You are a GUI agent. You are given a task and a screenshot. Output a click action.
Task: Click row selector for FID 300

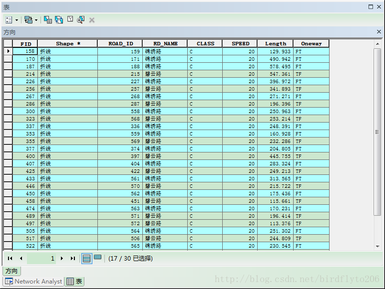[x=8, y=111]
